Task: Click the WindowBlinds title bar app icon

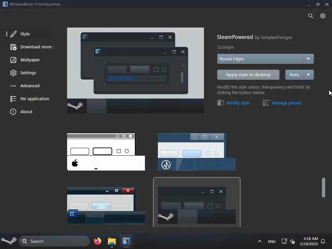Action: pyautogui.click(x=5, y=4)
